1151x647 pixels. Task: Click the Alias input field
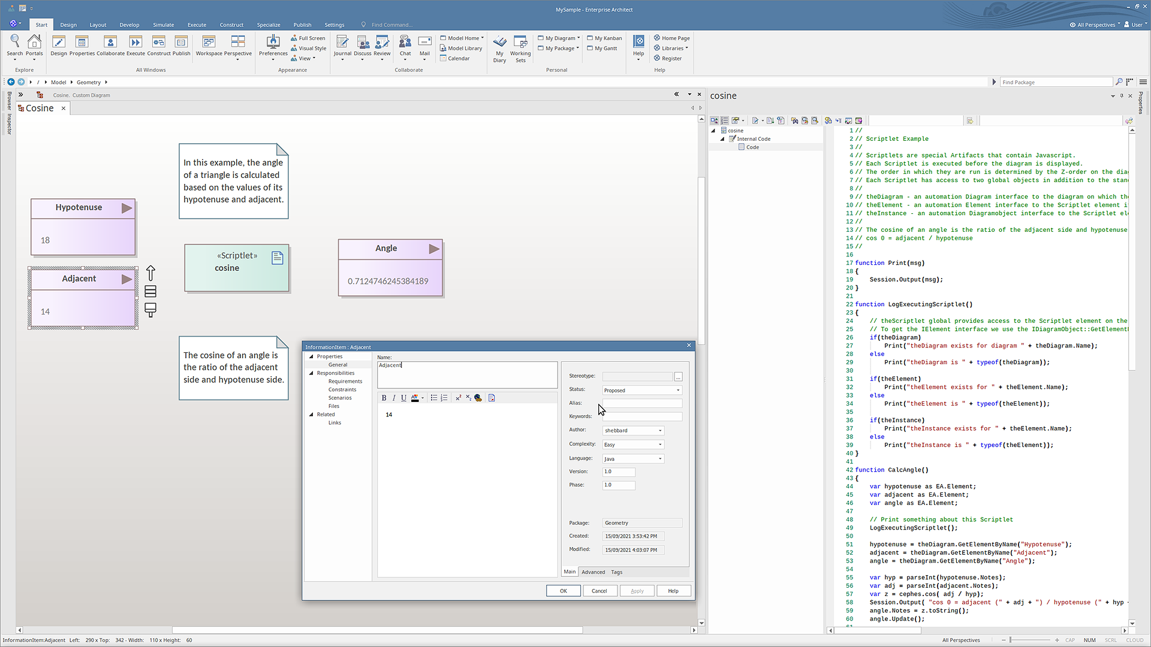[641, 403]
